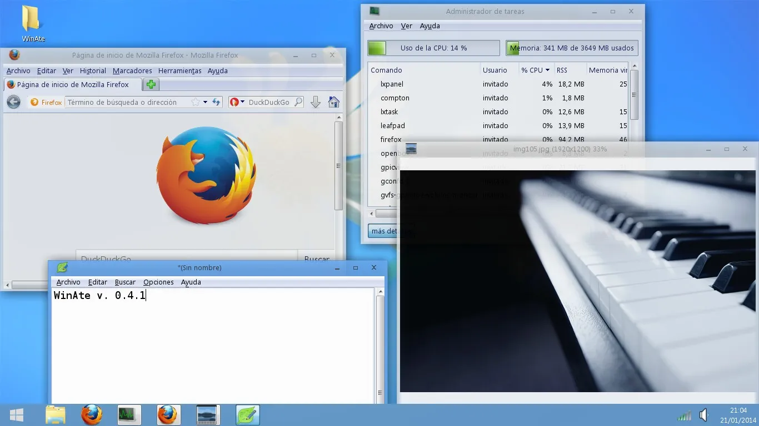This screenshot has width=759, height=426.
Task: Click the go arrow next to the address bar
Action: [216, 102]
